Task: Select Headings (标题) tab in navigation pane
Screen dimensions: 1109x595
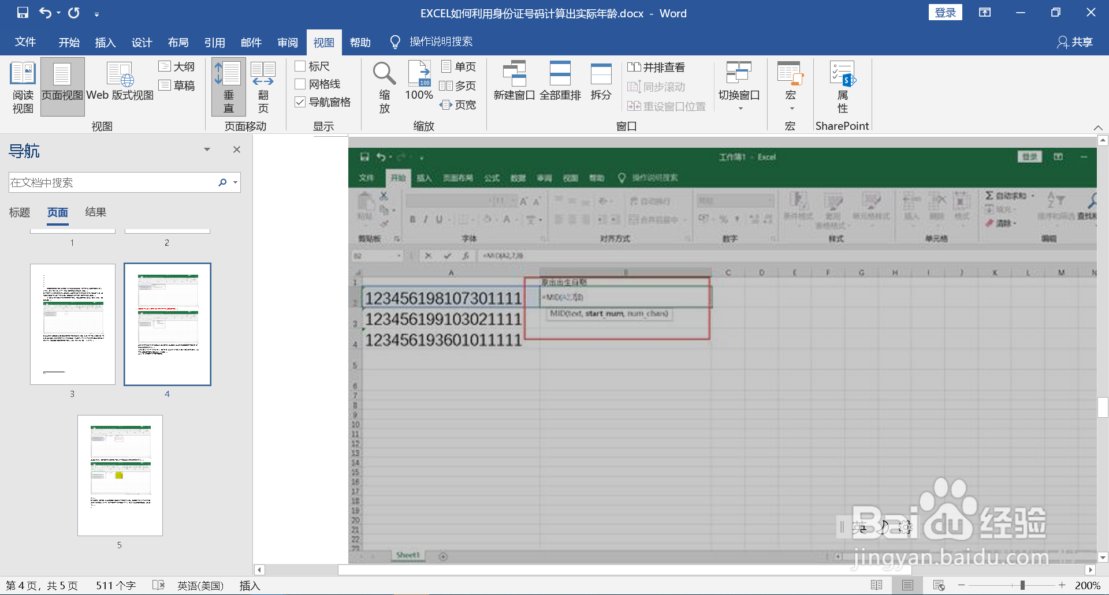Action: [20, 212]
